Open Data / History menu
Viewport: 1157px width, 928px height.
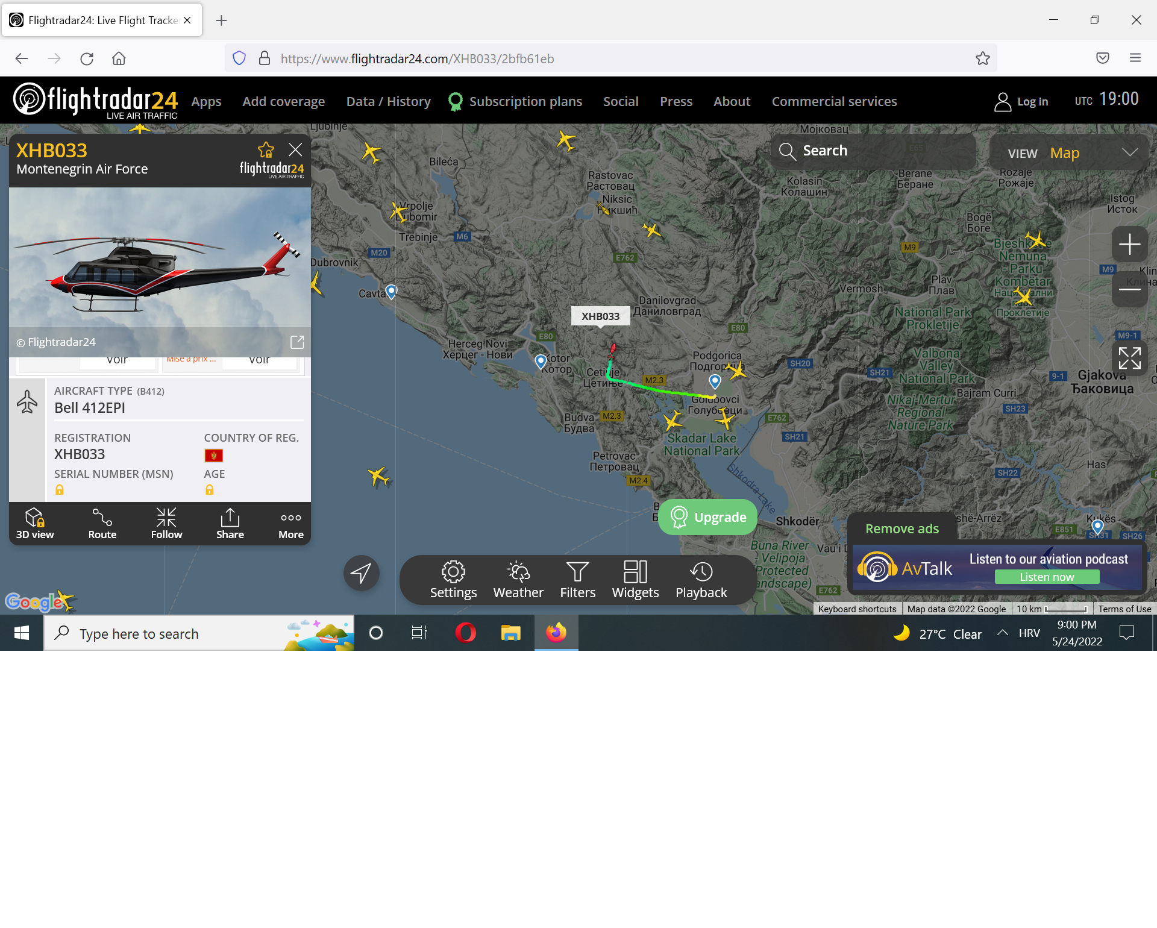tap(389, 101)
